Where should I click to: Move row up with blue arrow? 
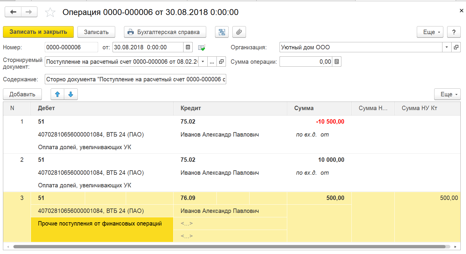coord(57,94)
